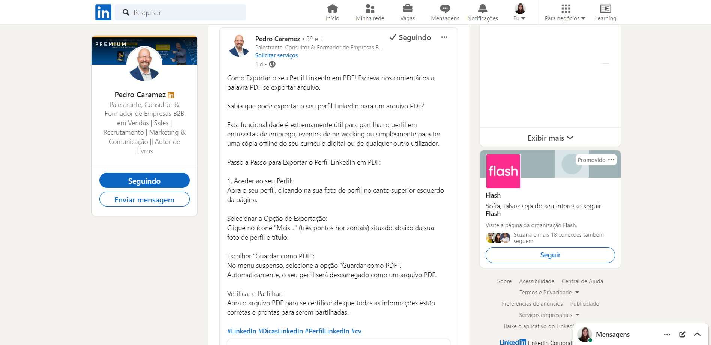Expand Serviços empresariais dropdown
The height and width of the screenshot is (345, 711).
pos(549,315)
